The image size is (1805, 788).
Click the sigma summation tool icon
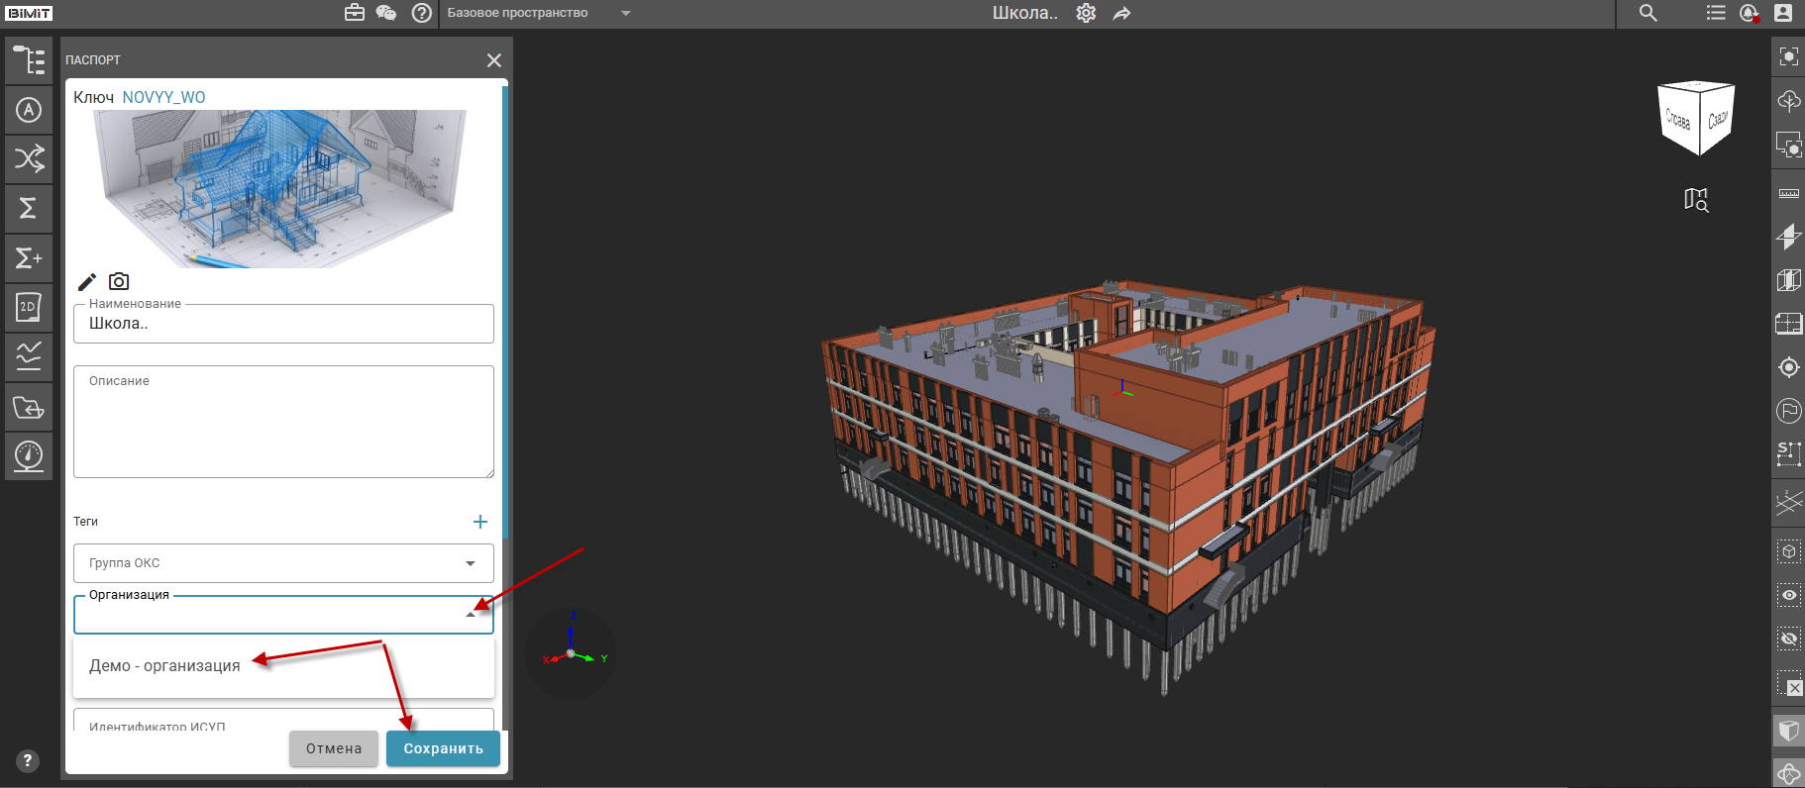[x=29, y=208]
